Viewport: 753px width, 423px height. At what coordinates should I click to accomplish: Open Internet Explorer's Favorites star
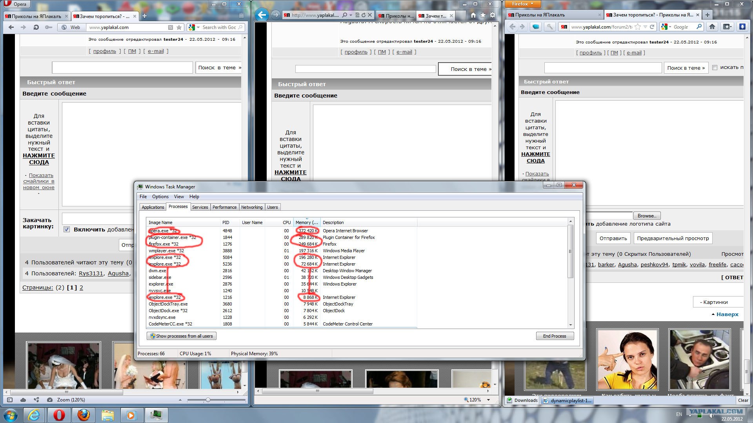[x=483, y=15]
